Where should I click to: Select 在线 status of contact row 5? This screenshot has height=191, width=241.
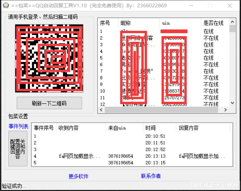click(209, 58)
